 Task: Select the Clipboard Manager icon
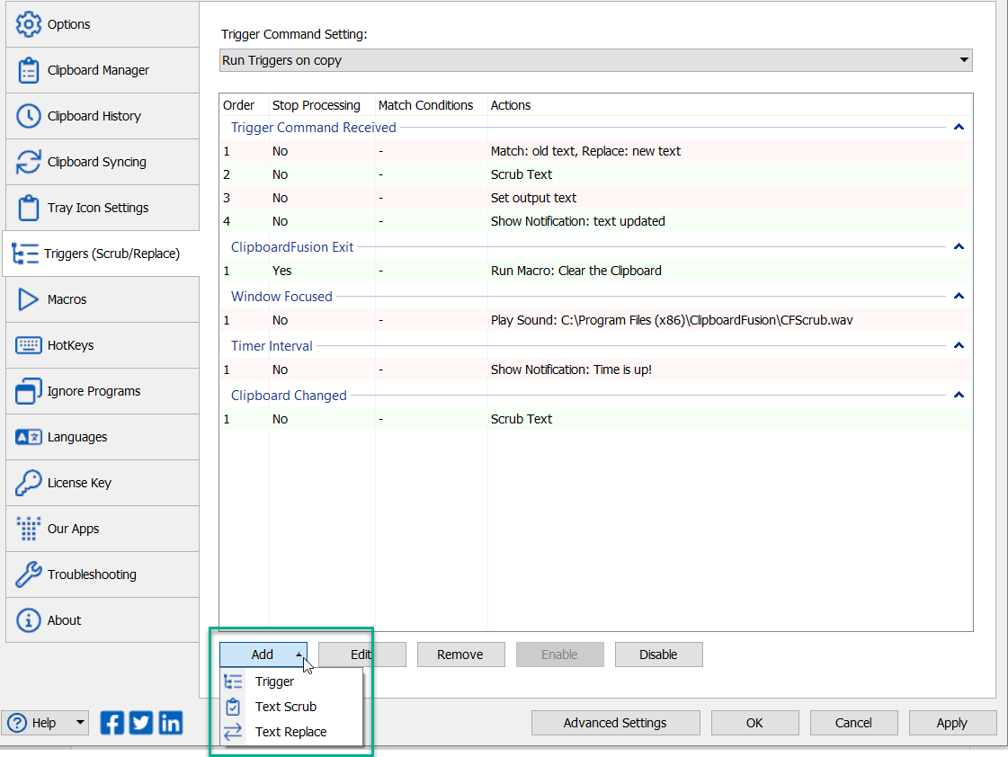tap(26, 70)
